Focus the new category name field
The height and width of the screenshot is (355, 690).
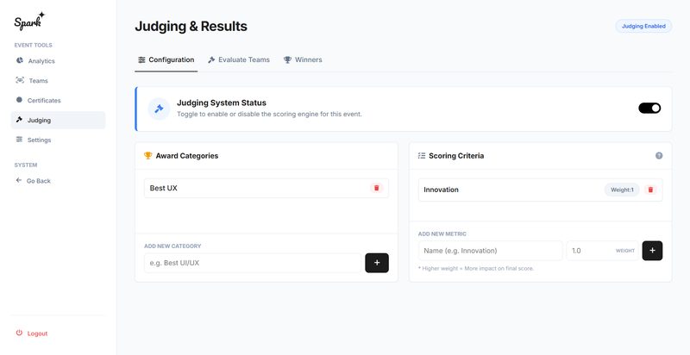click(252, 263)
